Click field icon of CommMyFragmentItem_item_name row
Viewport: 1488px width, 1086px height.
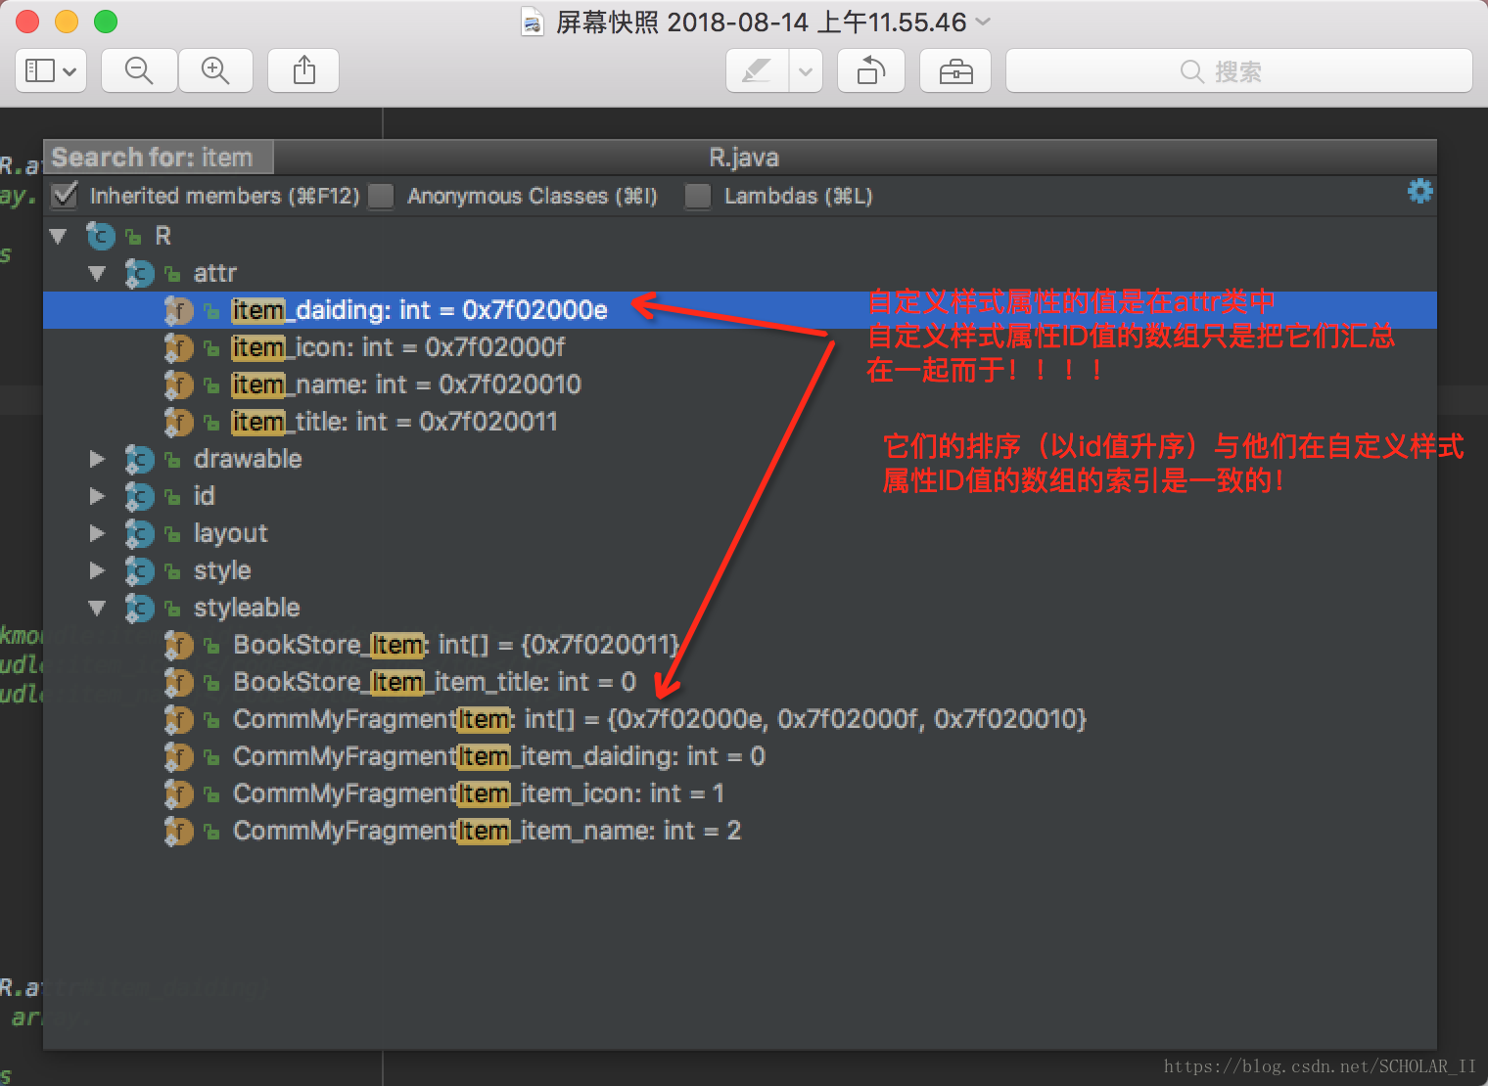tap(178, 831)
